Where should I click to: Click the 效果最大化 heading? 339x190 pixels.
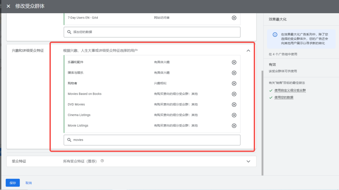(277, 19)
